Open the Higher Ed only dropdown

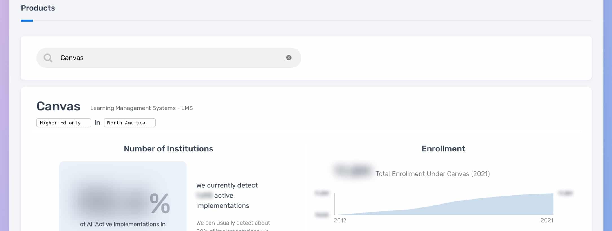63,123
